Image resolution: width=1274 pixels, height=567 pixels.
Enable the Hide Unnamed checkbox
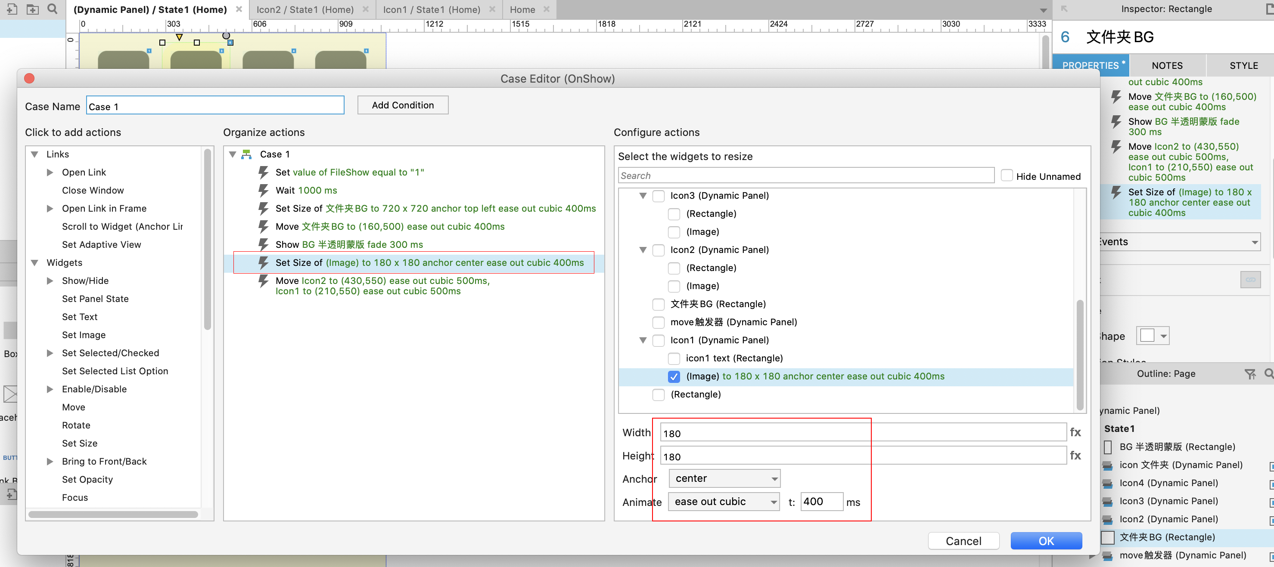1006,176
